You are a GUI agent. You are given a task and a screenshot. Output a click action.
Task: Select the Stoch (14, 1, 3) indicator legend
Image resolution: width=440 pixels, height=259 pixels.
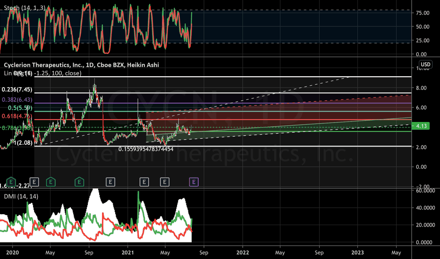click(x=25, y=8)
